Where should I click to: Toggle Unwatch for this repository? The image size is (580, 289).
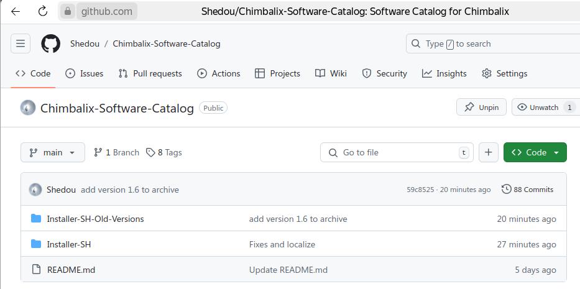pyautogui.click(x=538, y=108)
